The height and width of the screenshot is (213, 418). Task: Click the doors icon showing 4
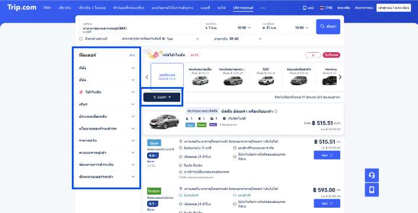tap(212, 118)
